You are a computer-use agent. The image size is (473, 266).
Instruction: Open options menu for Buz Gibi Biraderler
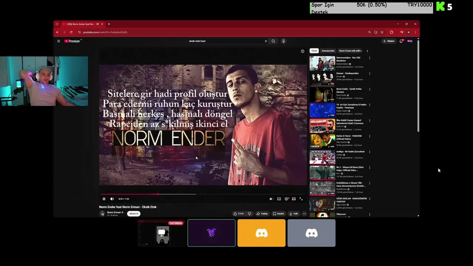coord(370,58)
